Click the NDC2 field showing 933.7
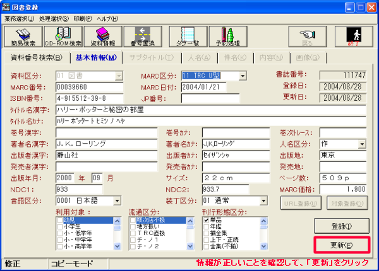This screenshot has width=379, height=271. point(226,189)
